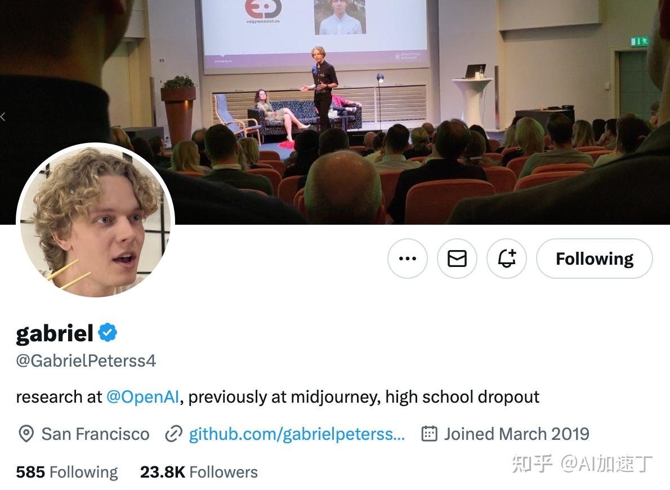
Task: Open the three-dot more options menu
Action: point(407,259)
